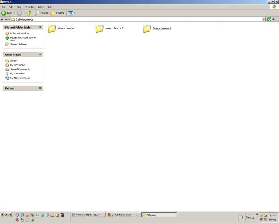
Task: Launch Firefox from the Quick Launch bar
Action: [x=17, y=219]
